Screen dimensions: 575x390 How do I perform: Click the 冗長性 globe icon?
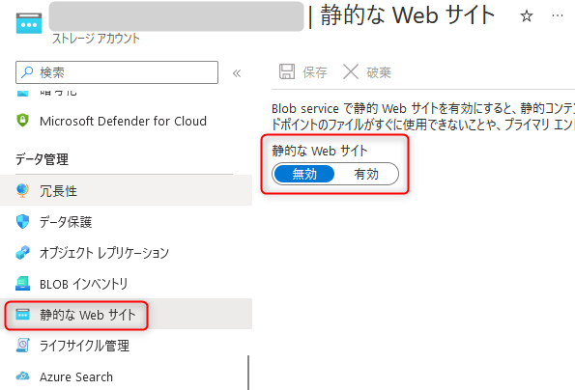point(23,190)
